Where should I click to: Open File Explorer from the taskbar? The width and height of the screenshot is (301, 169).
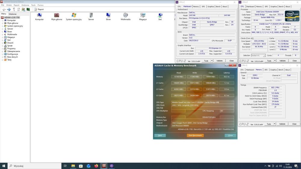click(73, 166)
